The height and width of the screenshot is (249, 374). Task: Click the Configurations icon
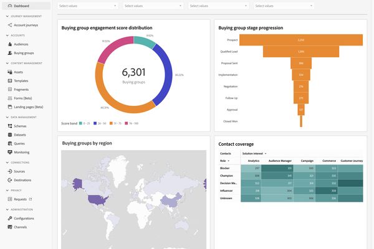coord(10,218)
